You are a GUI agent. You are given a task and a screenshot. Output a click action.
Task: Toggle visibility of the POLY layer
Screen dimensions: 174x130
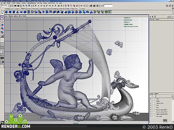[151, 99]
